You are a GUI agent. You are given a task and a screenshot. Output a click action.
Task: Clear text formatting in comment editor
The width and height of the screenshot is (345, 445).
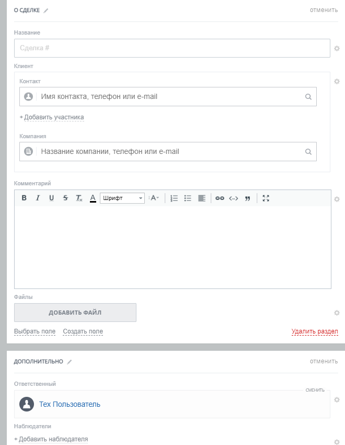[79, 198]
